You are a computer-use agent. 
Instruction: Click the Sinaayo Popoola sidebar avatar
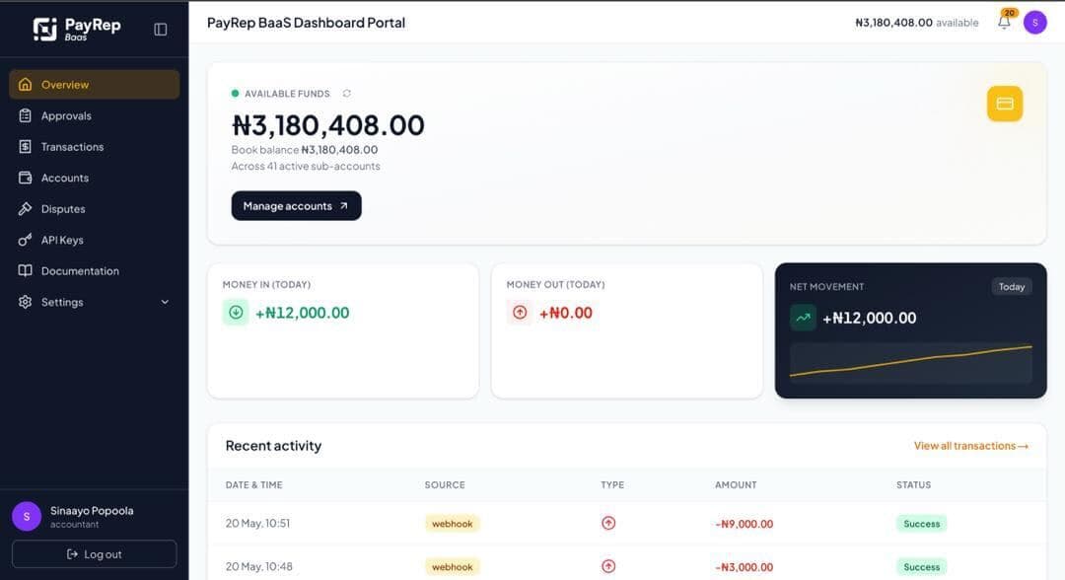click(27, 517)
